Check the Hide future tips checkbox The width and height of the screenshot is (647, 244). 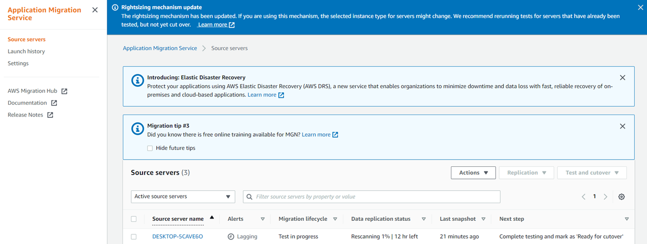point(150,148)
